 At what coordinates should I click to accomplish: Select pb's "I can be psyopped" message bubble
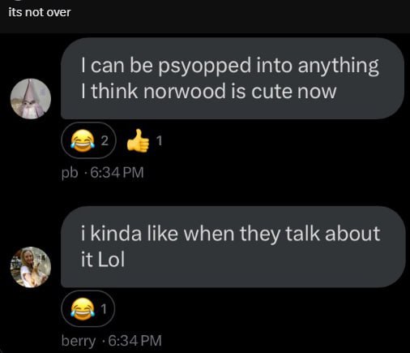233,79
